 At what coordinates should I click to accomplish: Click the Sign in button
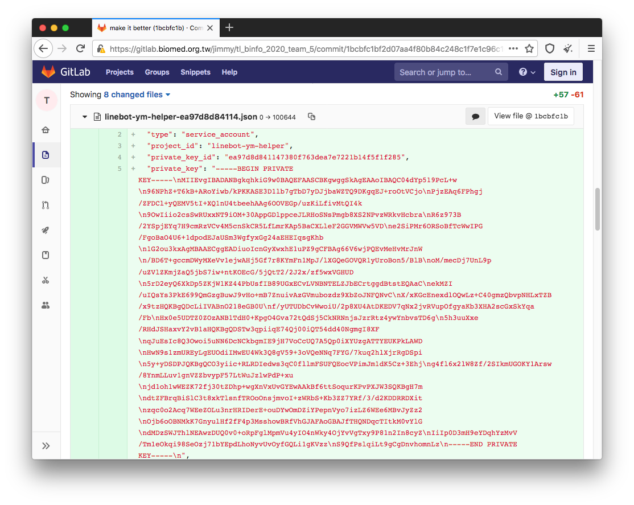[563, 72]
